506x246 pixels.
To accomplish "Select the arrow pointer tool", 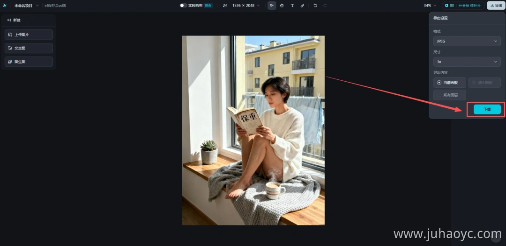I will click(272, 6).
